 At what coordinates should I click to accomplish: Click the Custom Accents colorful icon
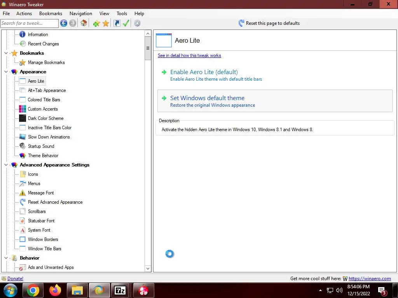[x=23, y=109]
